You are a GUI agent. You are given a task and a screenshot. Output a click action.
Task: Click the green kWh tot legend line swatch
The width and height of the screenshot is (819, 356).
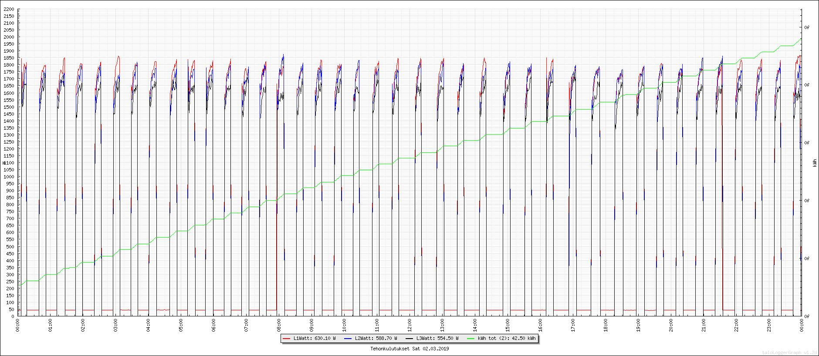(470, 338)
